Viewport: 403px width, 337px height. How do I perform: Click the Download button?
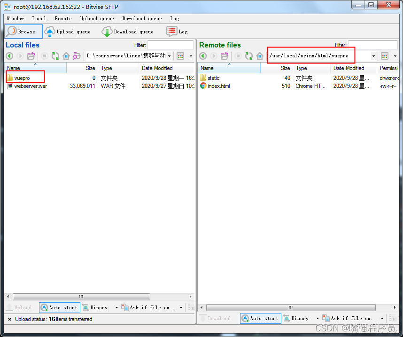216,318
